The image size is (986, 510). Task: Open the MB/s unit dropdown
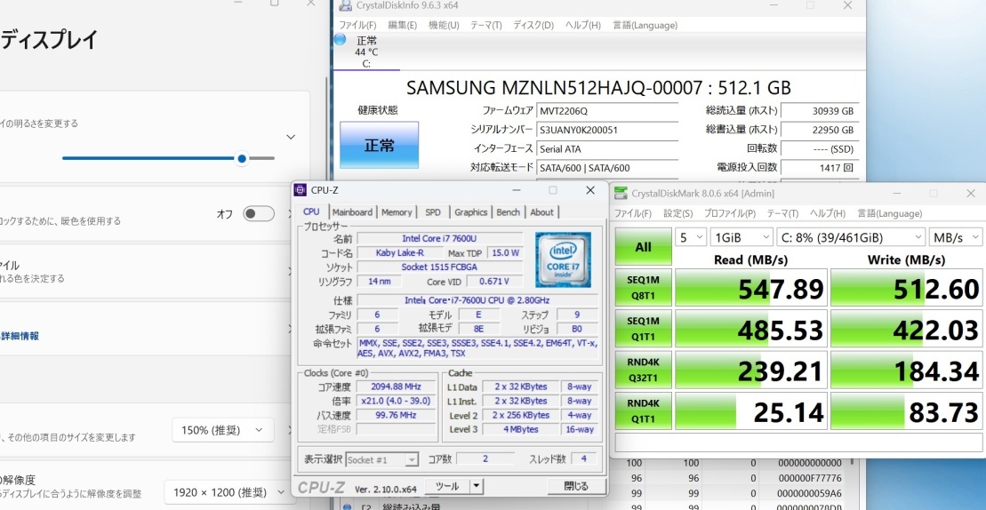pyautogui.click(x=955, y=237)
